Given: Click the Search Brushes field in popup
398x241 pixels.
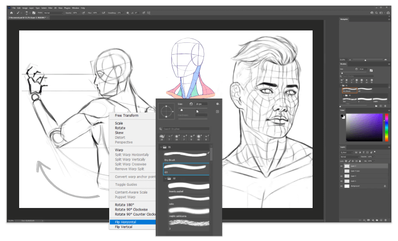Looking at the screenshot, I should coord(185,128).
